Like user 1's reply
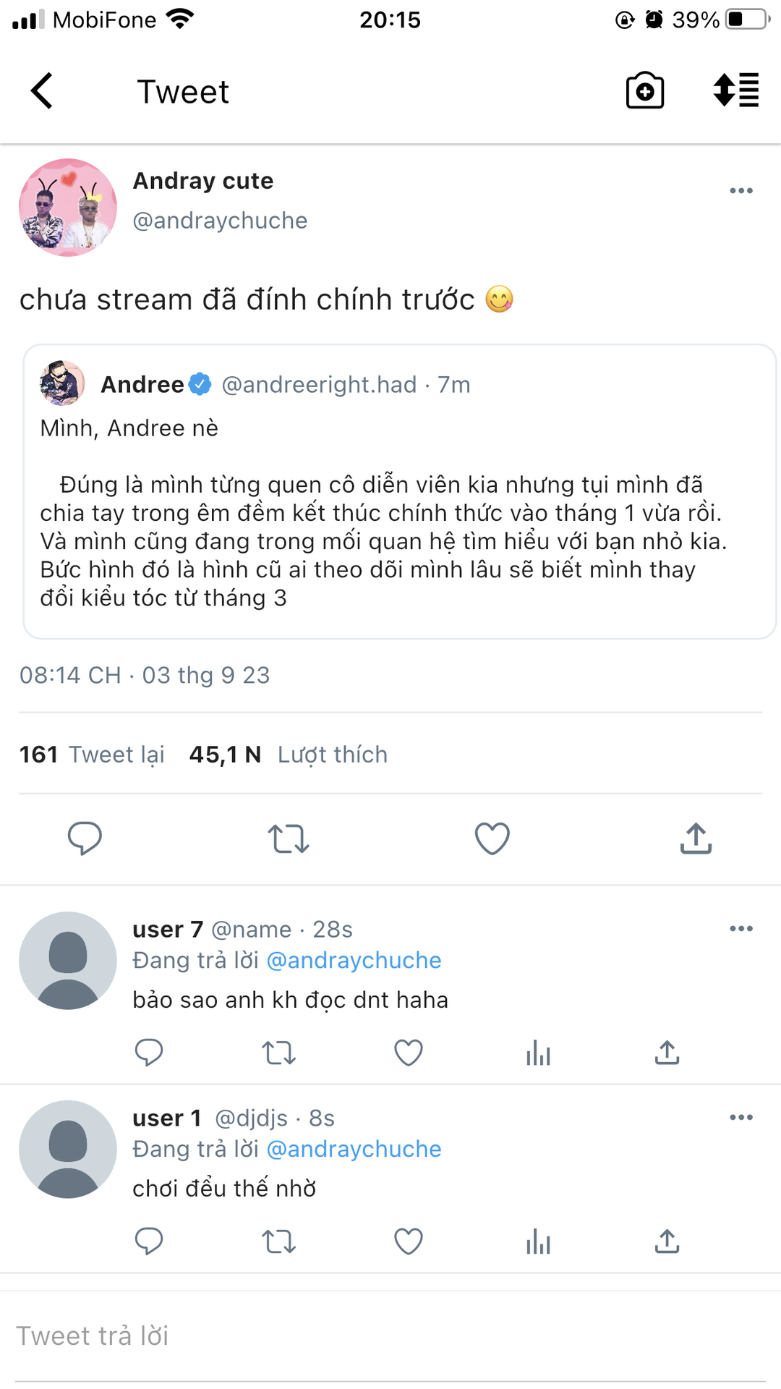The image size is (781, 1389). 408,1241
